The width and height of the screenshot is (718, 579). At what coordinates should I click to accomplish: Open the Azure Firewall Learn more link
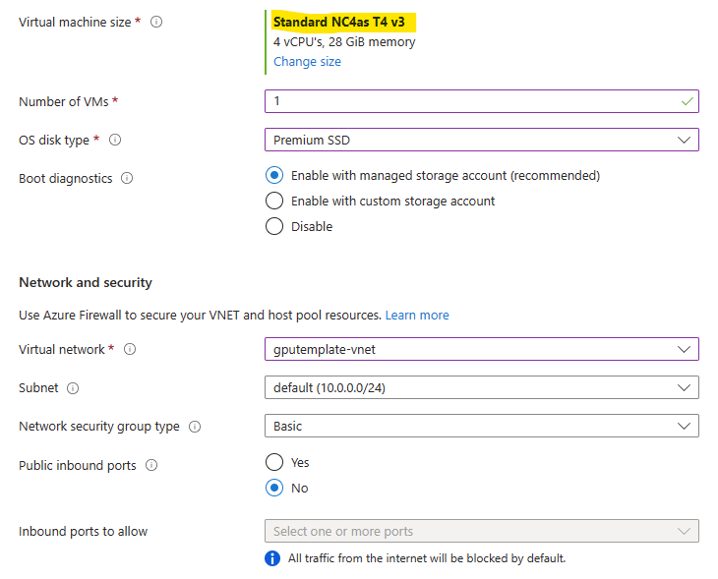[417, 316]
